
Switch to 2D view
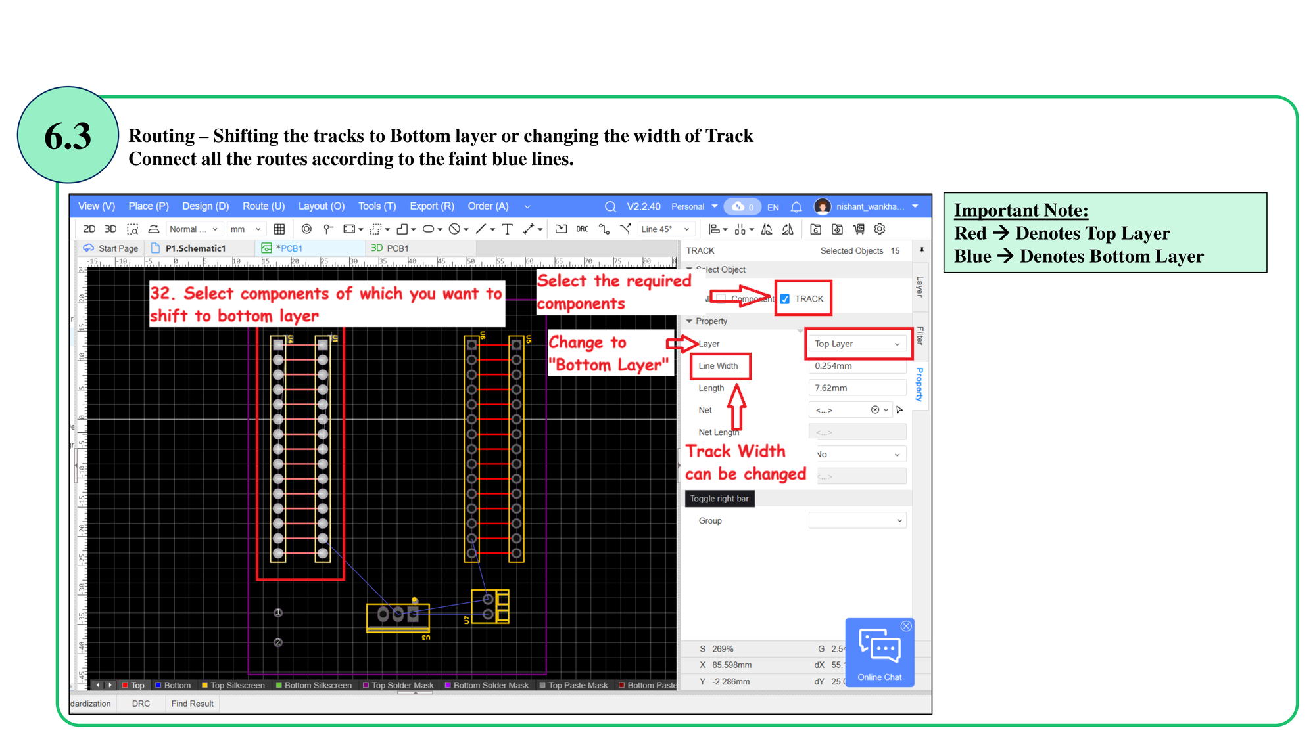pyautogui.click(x=89, y=229)
